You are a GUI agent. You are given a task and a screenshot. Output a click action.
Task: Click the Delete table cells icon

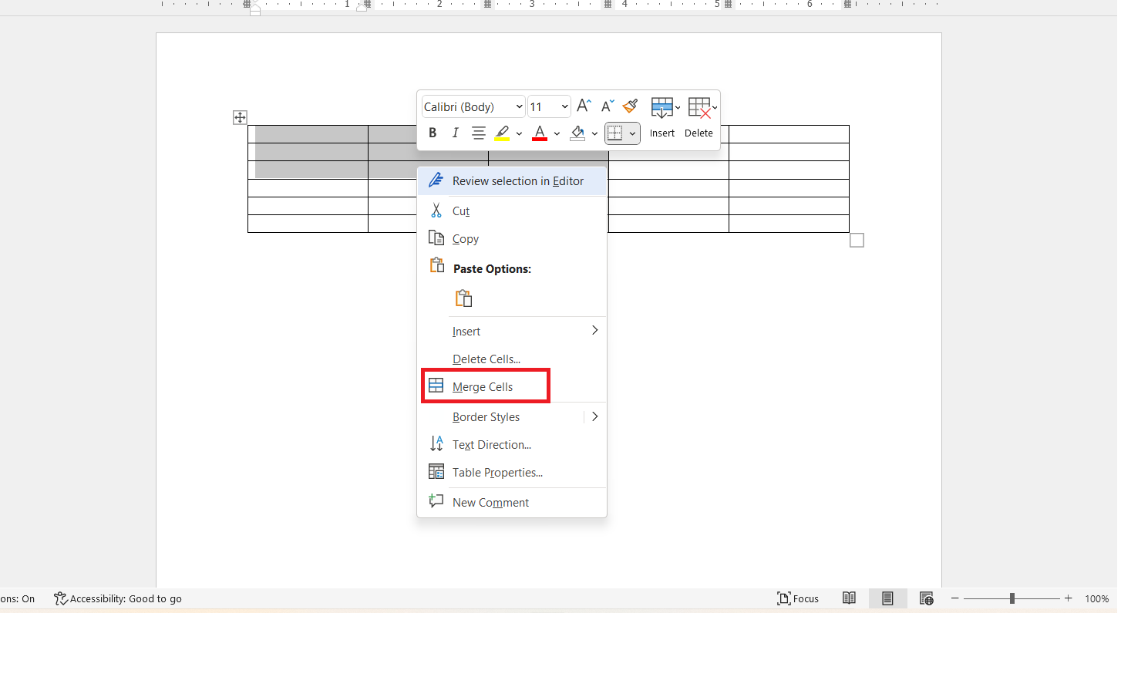coord(700,106)
